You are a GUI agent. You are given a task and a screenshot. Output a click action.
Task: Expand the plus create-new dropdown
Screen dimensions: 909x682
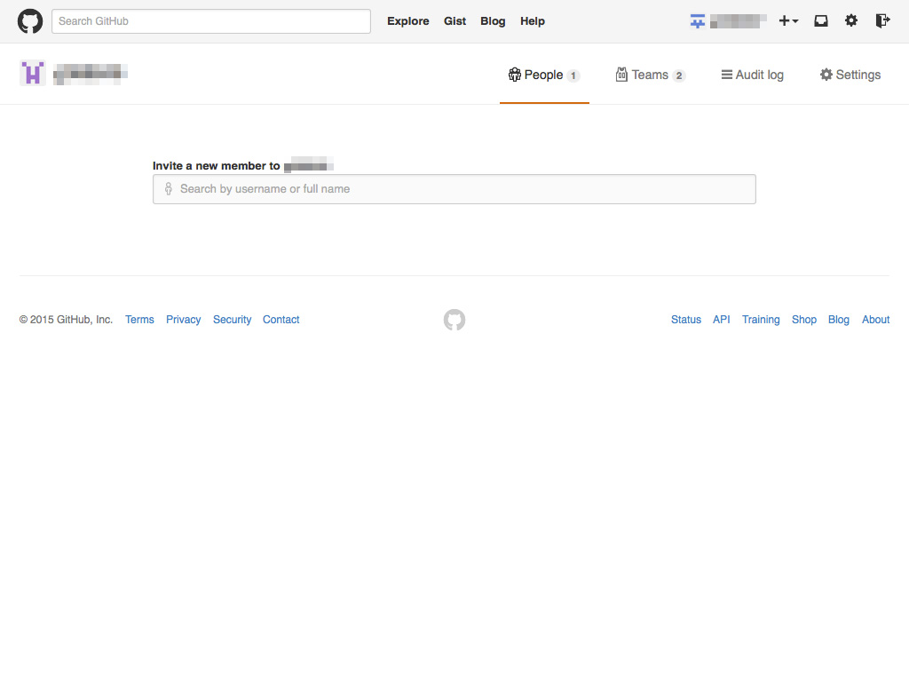[x=788, y=21]
